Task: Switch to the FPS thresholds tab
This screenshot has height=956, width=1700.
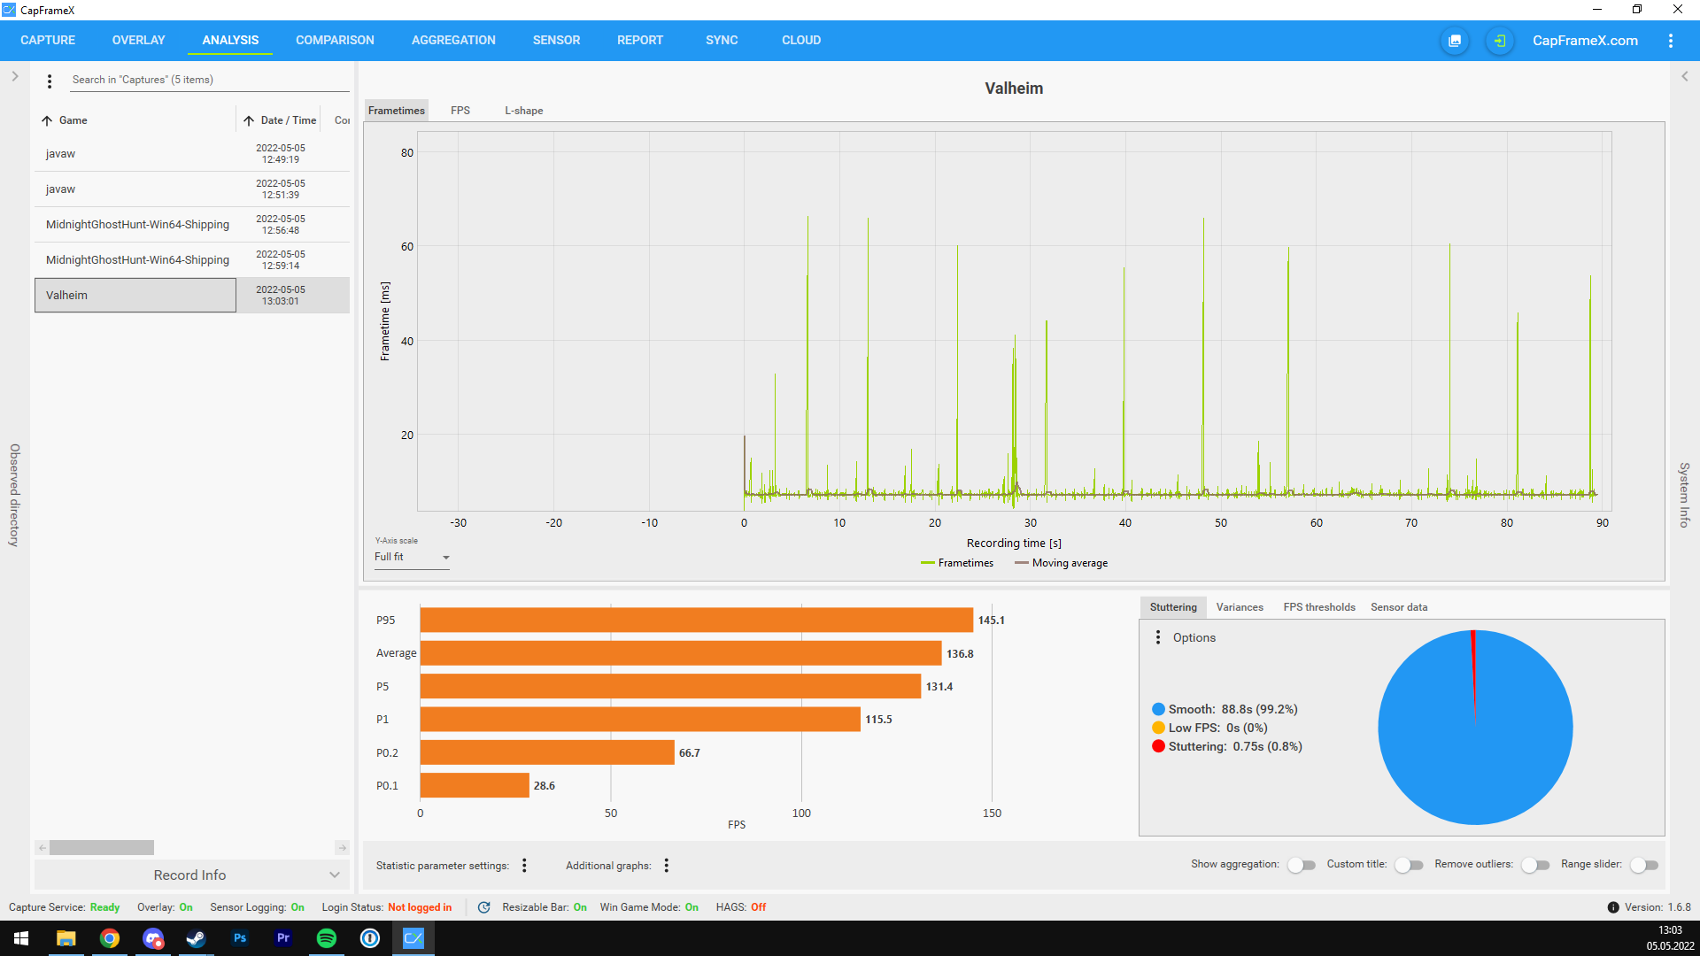Action: point(1318,607)
